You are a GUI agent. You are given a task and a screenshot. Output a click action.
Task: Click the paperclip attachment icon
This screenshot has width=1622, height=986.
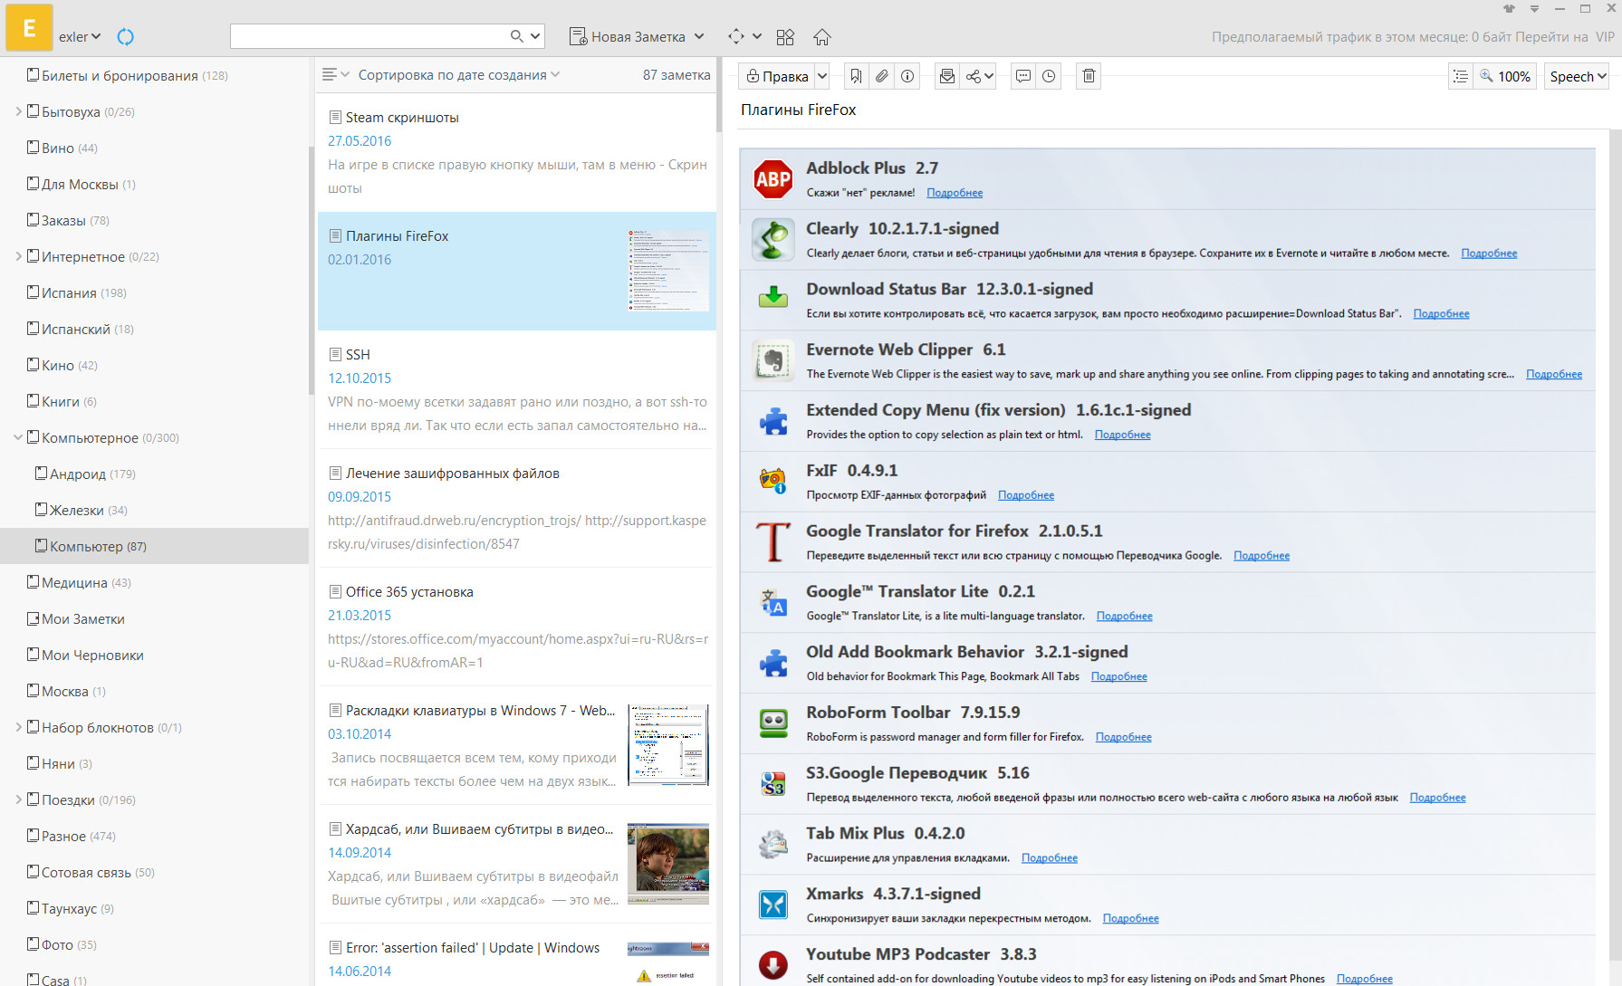click(881, 77)
